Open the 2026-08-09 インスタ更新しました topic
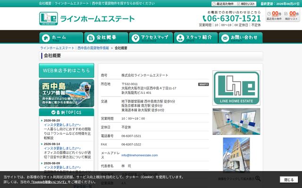This screenshot has width=302, height=188. (62, 167)
